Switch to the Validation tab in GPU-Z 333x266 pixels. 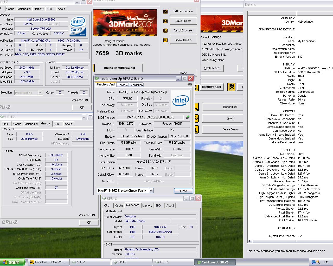click(x=137, y=85)
